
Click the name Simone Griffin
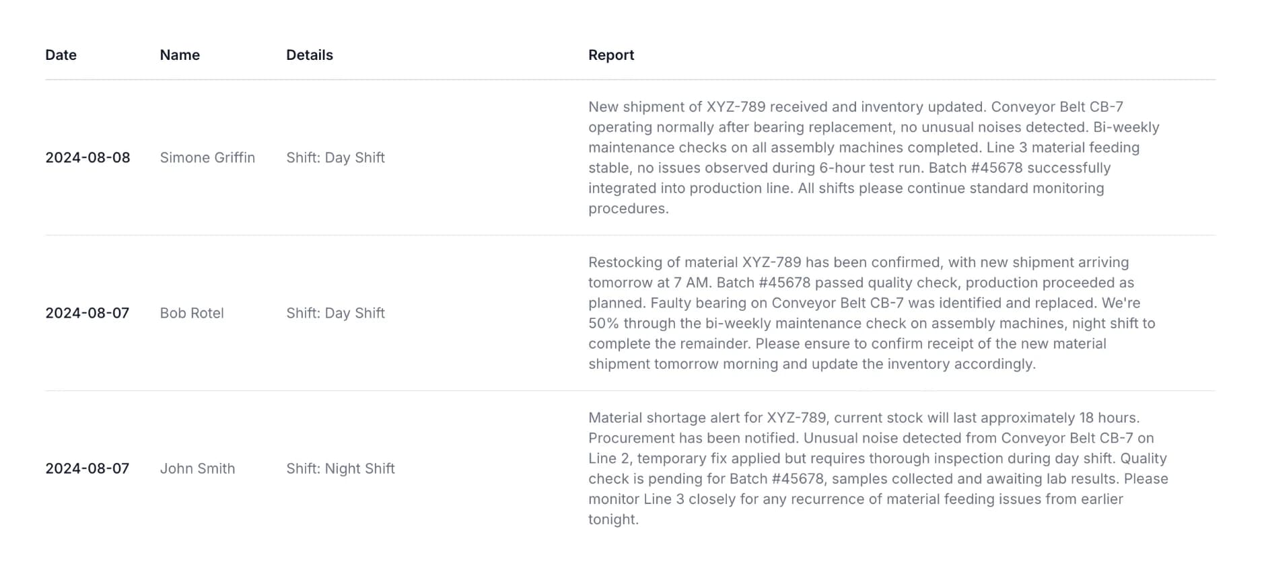tap(207, 157)
